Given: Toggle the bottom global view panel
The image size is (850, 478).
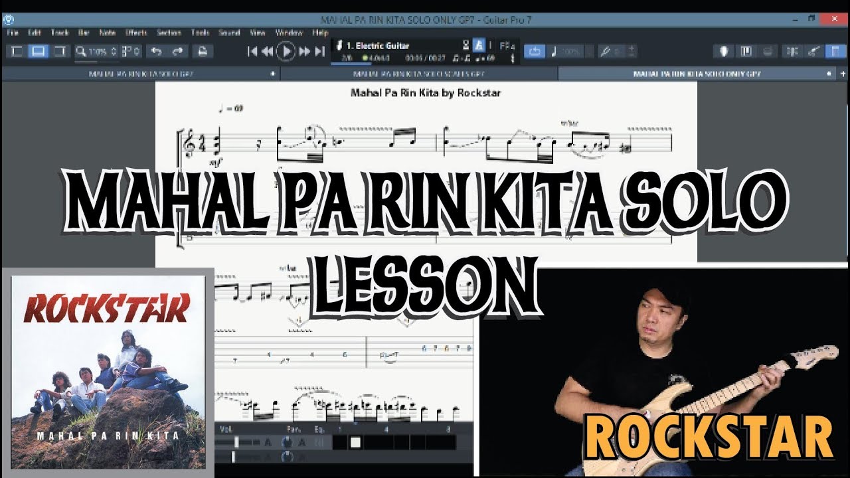Looking at the screenshot, I should [x=39, y=51].
